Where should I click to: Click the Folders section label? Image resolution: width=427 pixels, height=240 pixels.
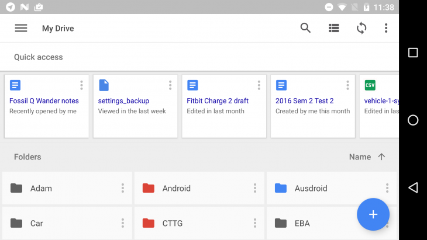coord(27,157)
